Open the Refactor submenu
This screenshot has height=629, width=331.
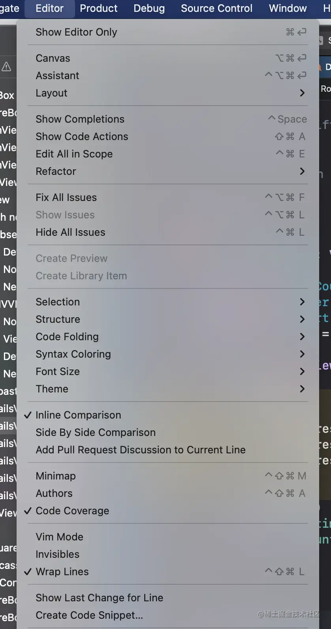click(x=56, y=171)
